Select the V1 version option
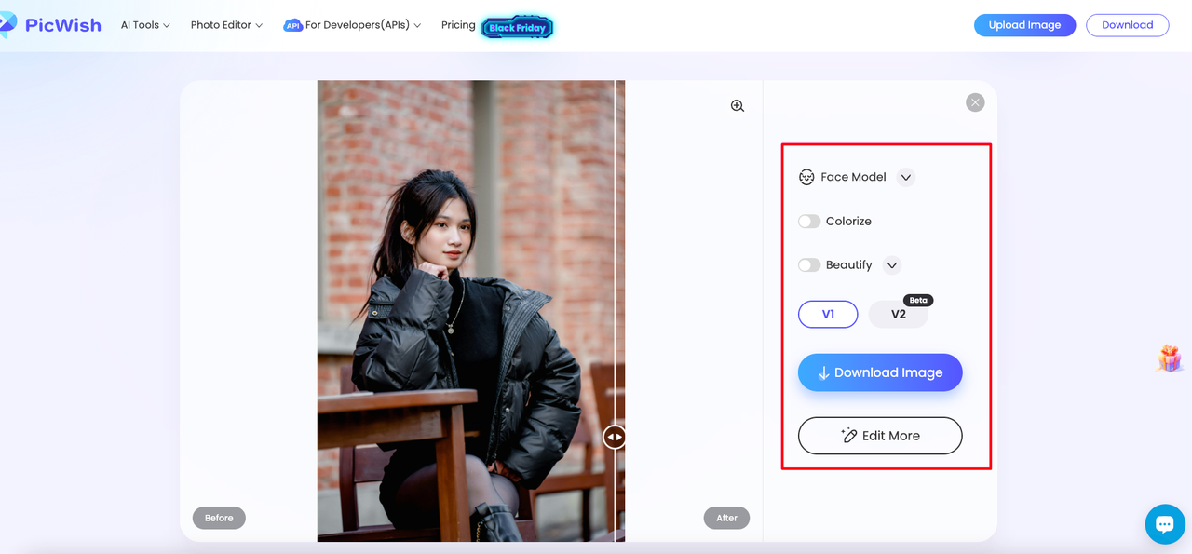1192x554 pixels. 828,314
